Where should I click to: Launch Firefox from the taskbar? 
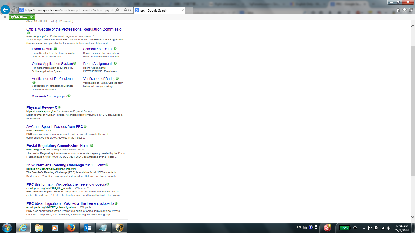pos(71,228)
